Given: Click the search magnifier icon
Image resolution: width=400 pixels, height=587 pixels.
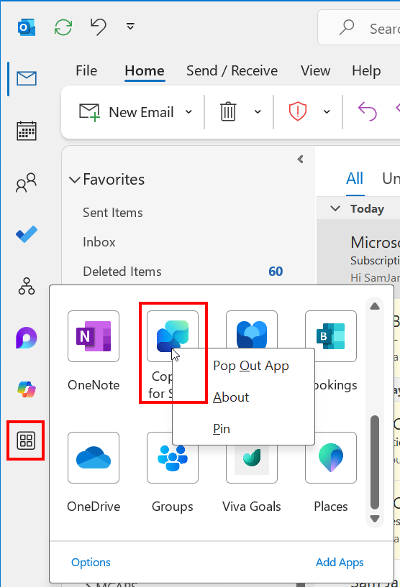Looking at the screenshot, I should (x=347, y=27).
